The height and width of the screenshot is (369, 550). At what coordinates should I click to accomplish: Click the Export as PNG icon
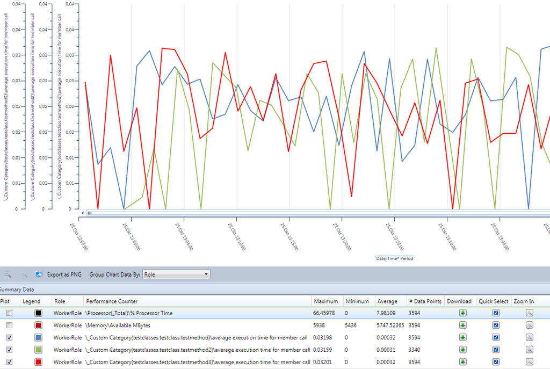(39, 274)
